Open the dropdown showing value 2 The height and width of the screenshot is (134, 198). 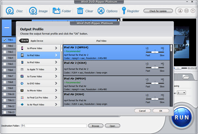(181, 93)
